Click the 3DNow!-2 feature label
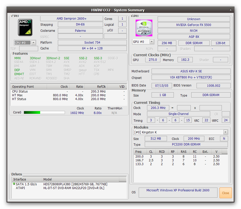Screen dimensions: 241x209 coord(53,58)
